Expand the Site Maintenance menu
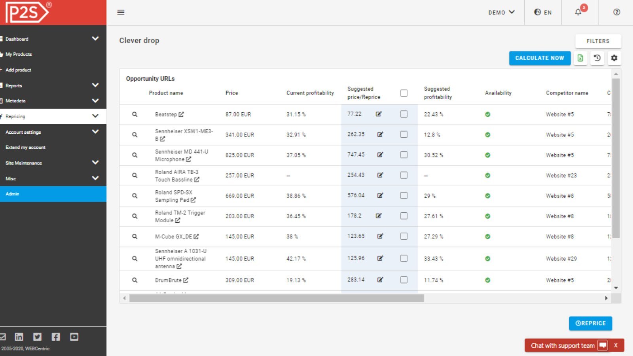The height and width of the screenshot is (356, 633). pos(95,163)
